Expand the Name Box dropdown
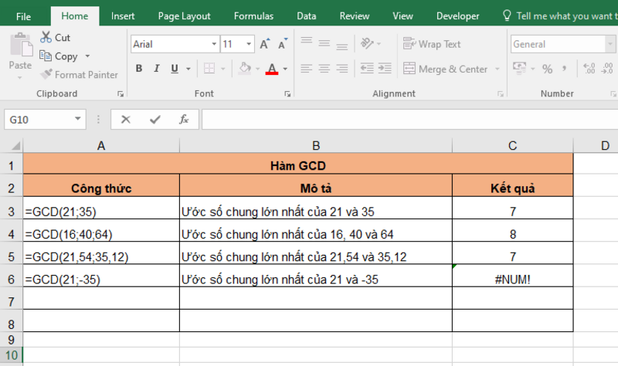Viewport: 618px width, 366px height. coord(78,119)
